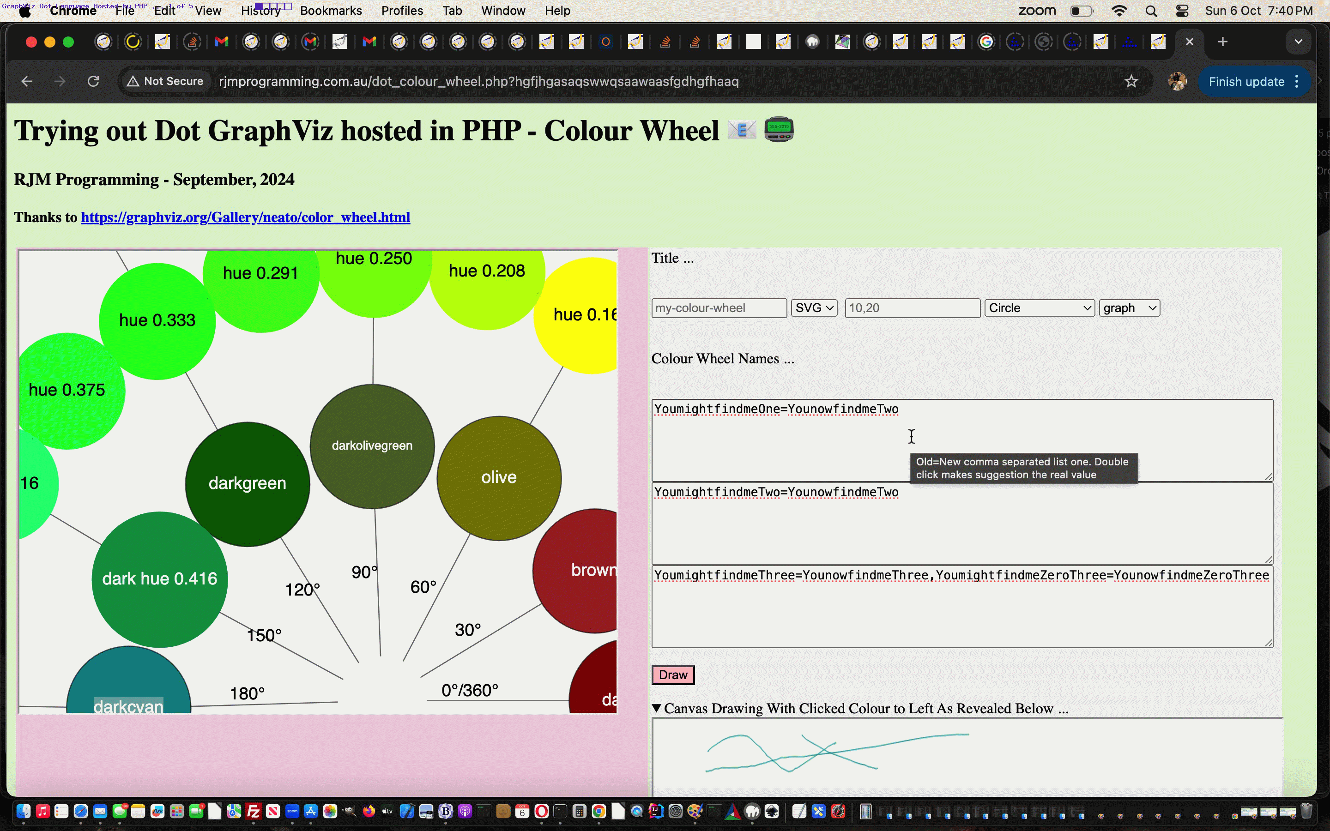
Task: Click the reload/refresh page icon
Action: point(93,81)
